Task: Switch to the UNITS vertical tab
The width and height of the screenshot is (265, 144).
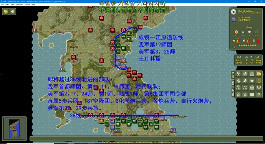Action: point(233,75)
